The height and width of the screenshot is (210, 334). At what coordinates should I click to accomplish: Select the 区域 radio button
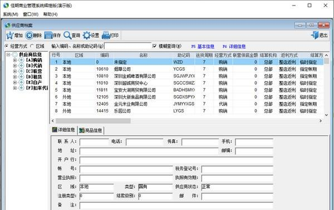click(x=32, y=46)
